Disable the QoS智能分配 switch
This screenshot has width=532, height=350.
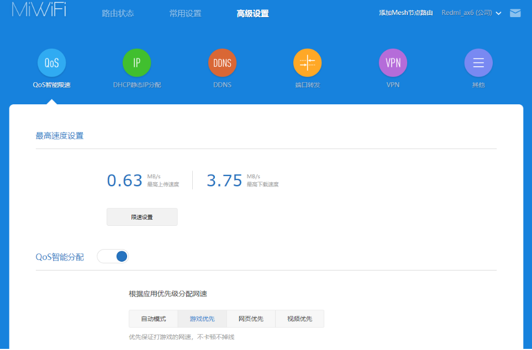point(113,256)
